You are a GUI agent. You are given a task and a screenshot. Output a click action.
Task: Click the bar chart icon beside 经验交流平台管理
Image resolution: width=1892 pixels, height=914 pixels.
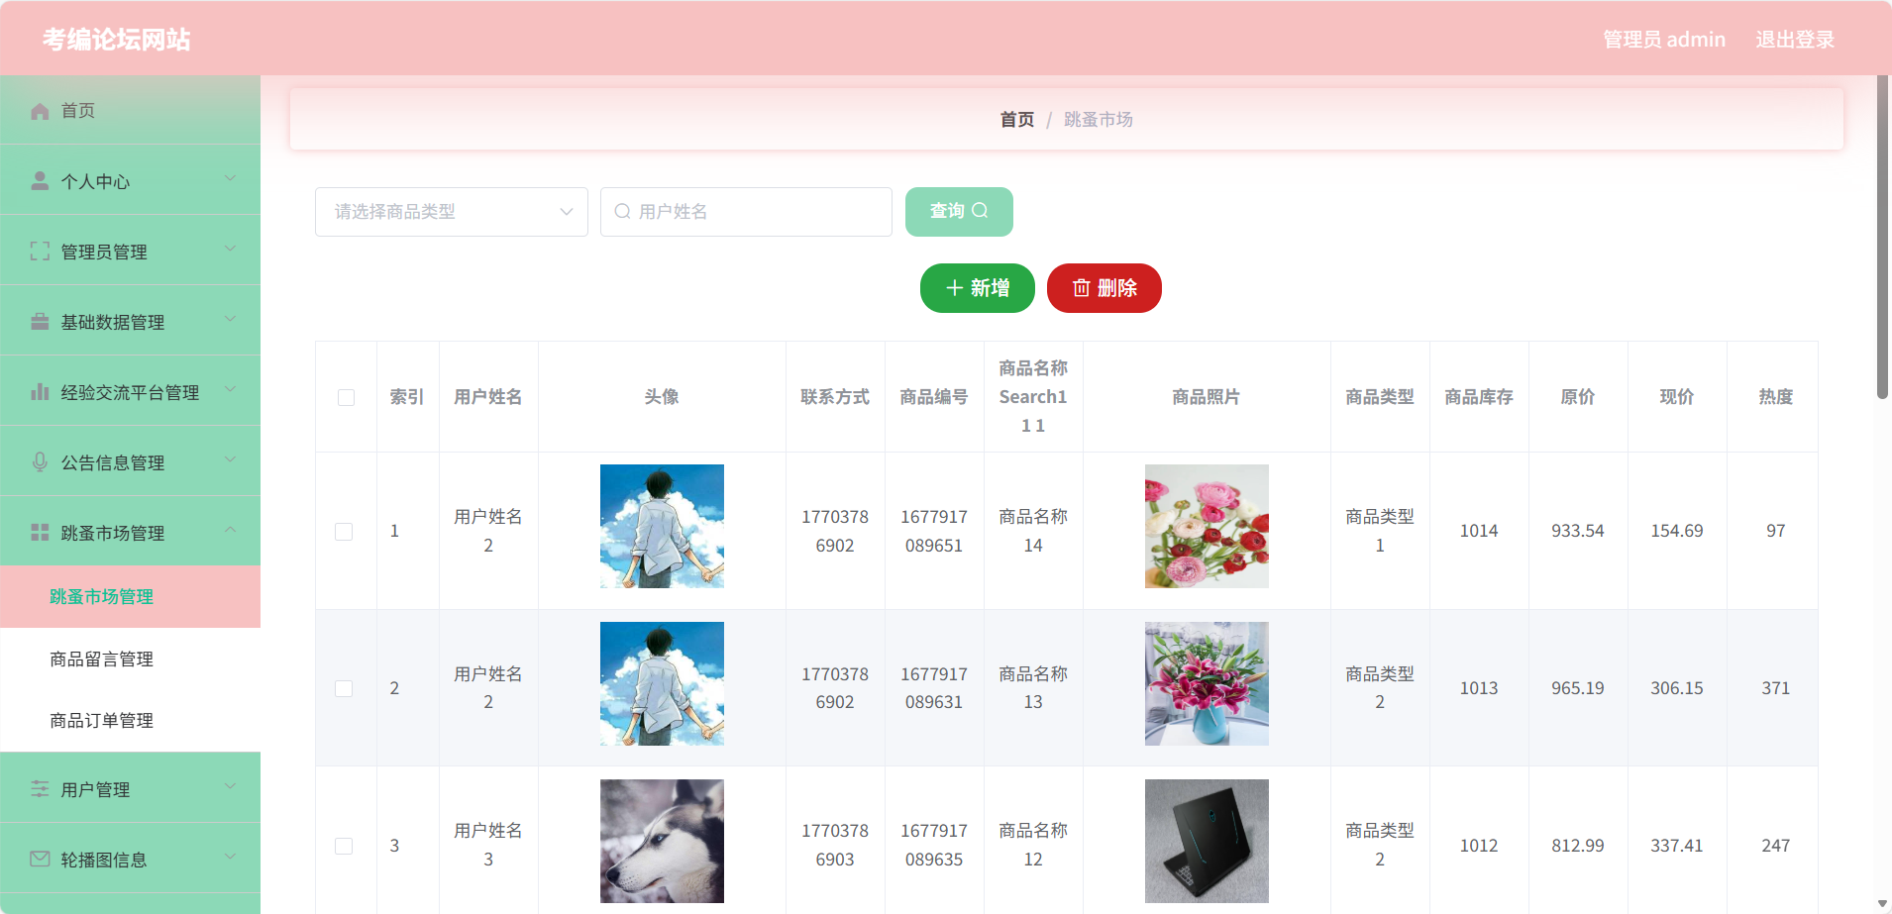point(40,392)
